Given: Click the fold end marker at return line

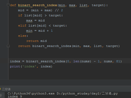Looking at the screenshot, I should click(8, 46).
